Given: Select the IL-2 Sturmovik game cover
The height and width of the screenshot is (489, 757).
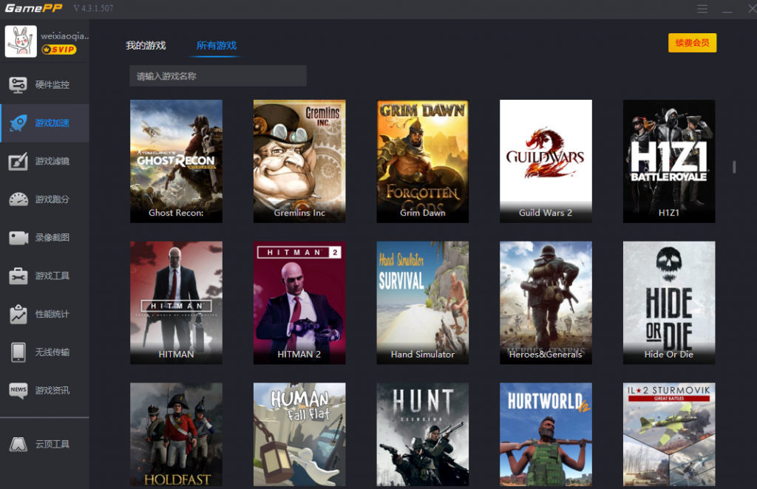Looking at the screenshot, I should tap(669, 434).
